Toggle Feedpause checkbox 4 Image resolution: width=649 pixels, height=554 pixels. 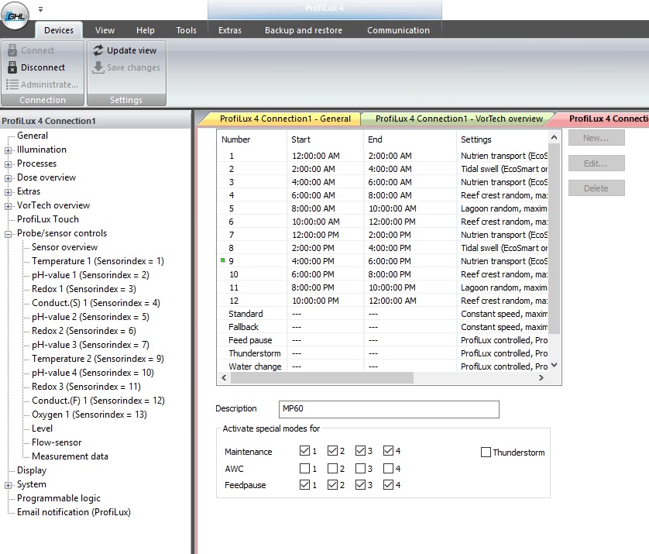point(388,484)
